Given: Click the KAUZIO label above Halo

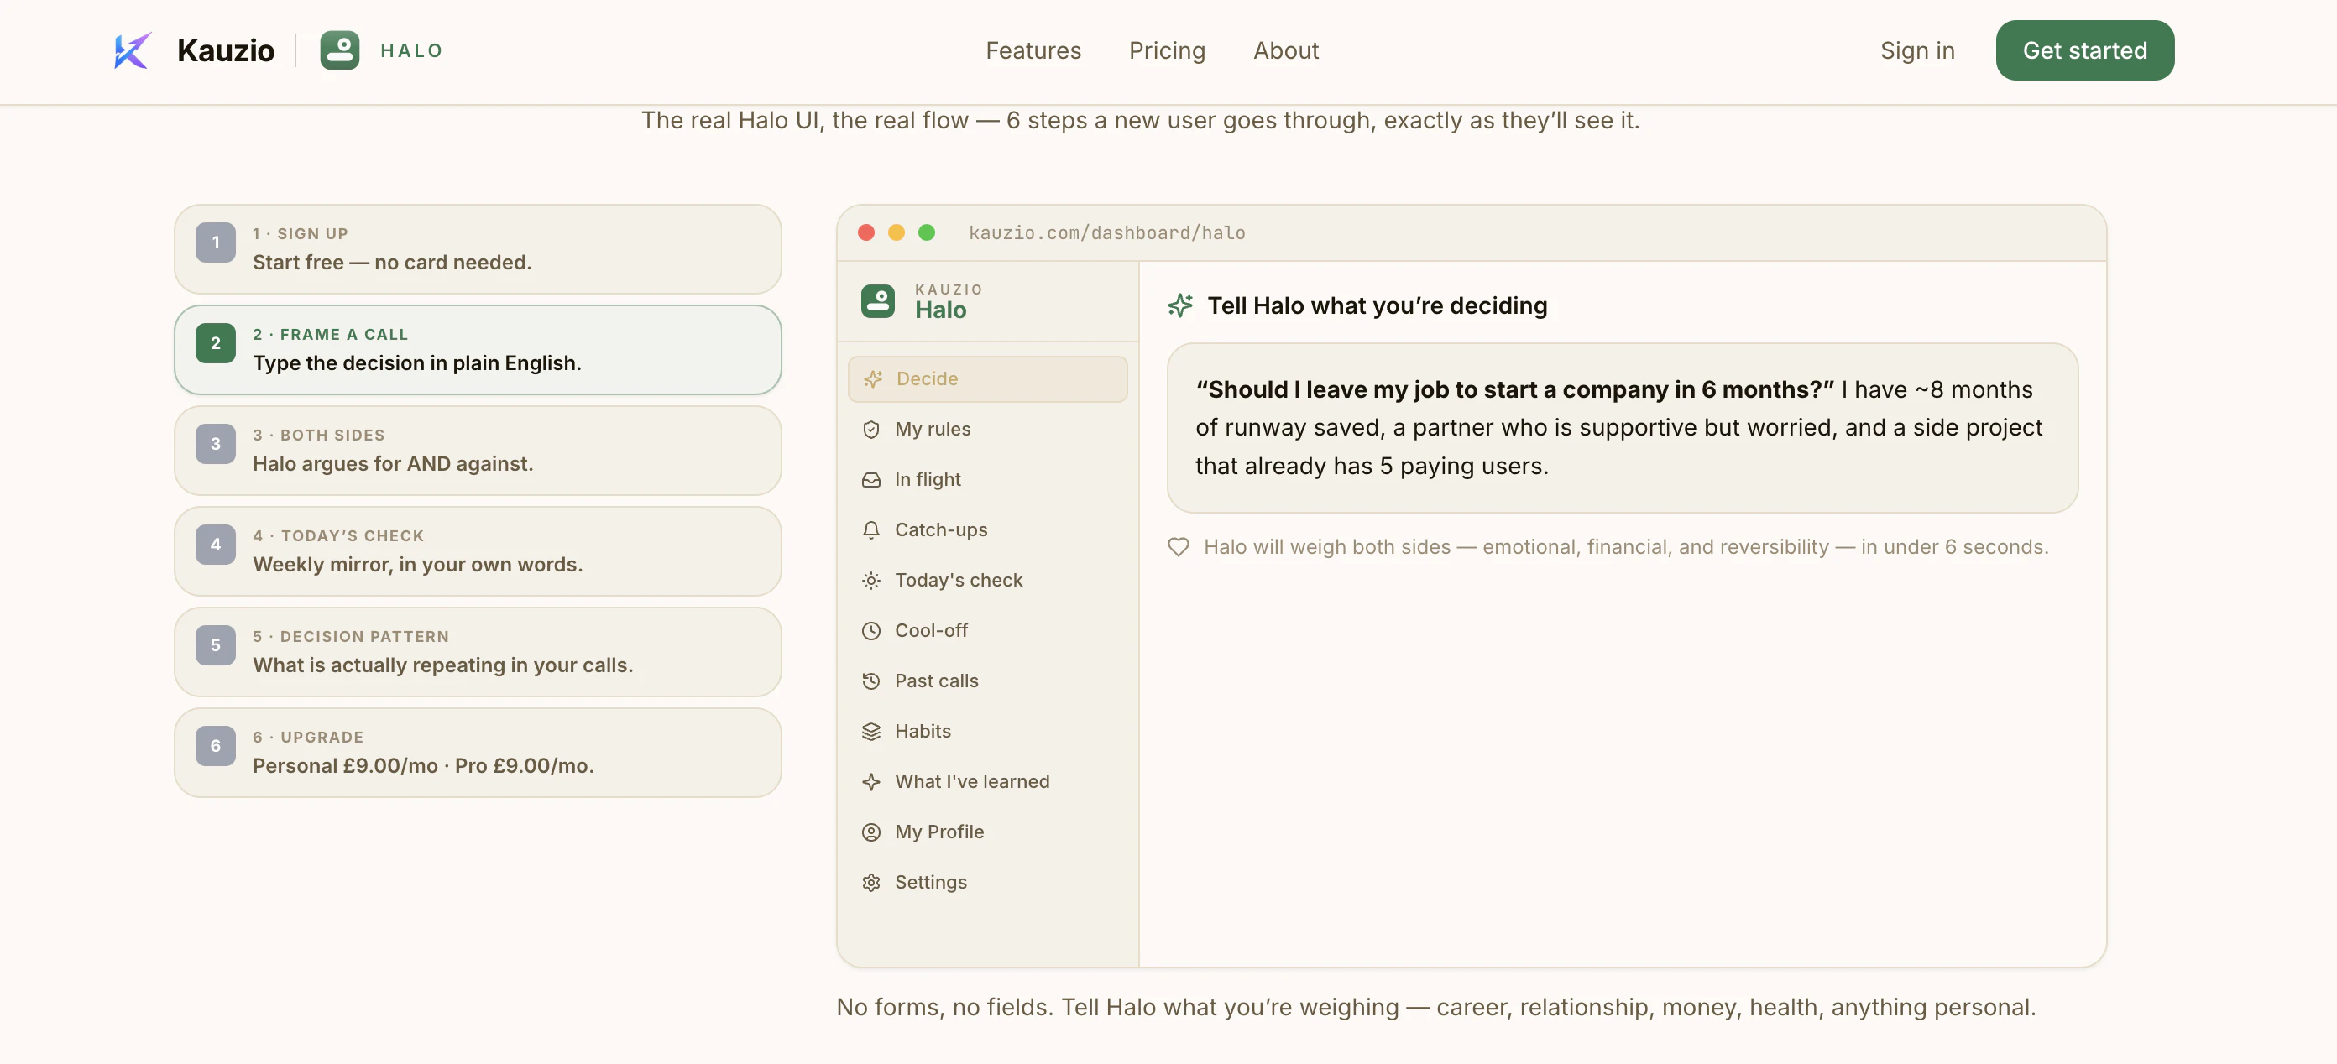Looking at the screenshot, I should pyautogui.click(x=949, y=289).
